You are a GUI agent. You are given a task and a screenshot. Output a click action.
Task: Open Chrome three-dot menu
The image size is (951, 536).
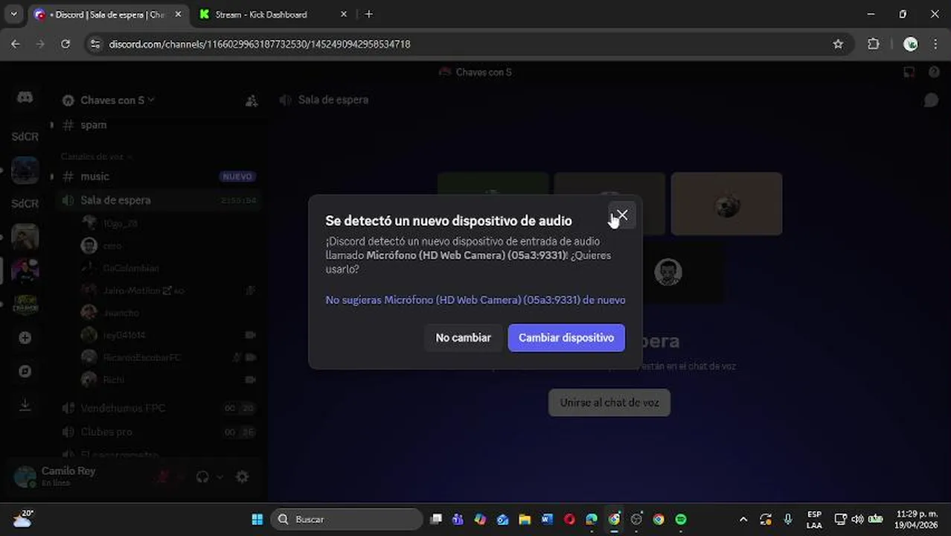(x=935, y=44)
